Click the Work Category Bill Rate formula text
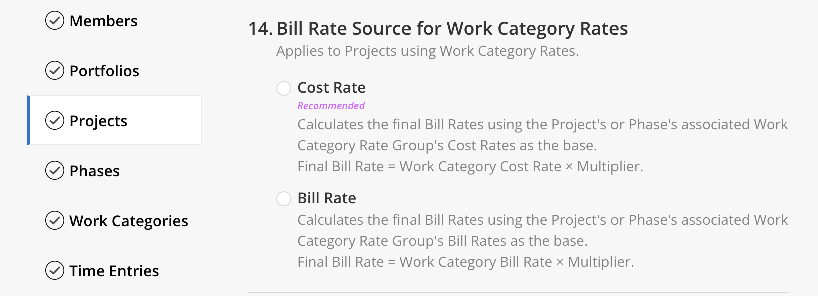The width and height of the screenshot is (818, 296). click(x=466, y=262)
